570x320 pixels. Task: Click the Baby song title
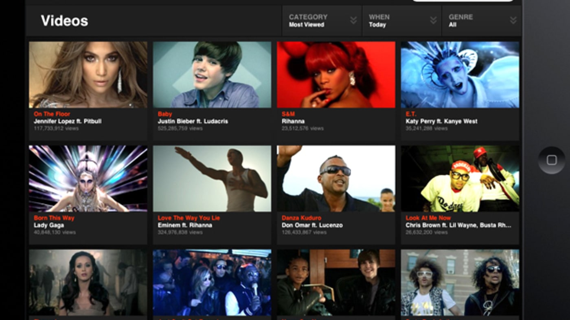[x=165, y=114]
